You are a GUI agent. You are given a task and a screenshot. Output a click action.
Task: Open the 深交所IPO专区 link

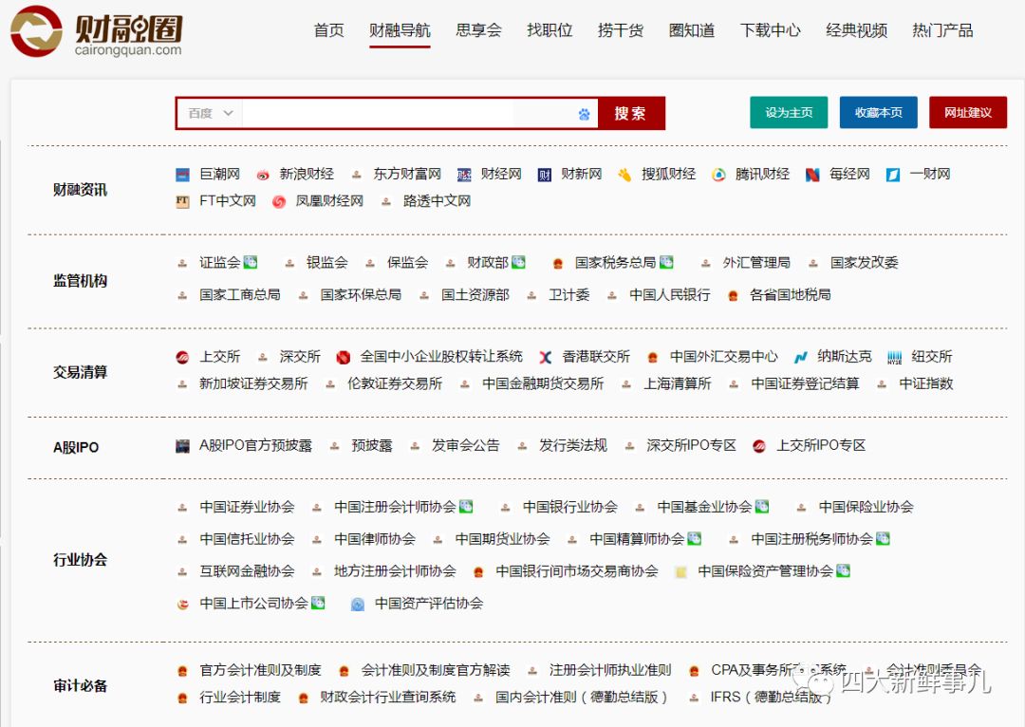pyautogui.click(x=691, y=445)
